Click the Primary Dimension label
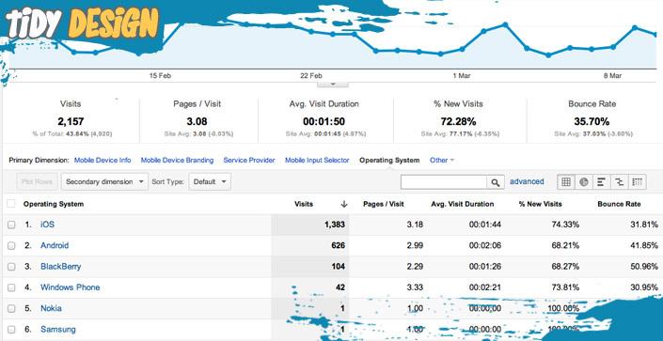Viewport: 663px width, 341px height. point(39,161)
